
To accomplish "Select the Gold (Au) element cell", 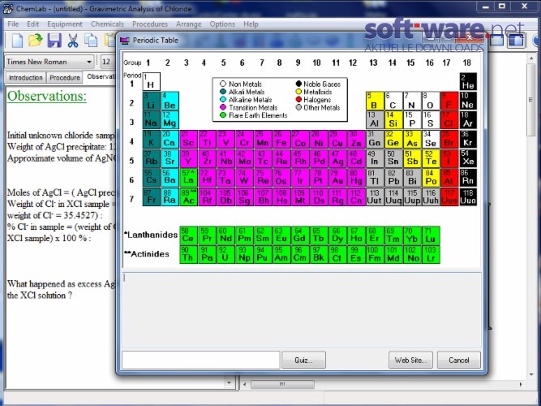I will [x=337, y=178].
